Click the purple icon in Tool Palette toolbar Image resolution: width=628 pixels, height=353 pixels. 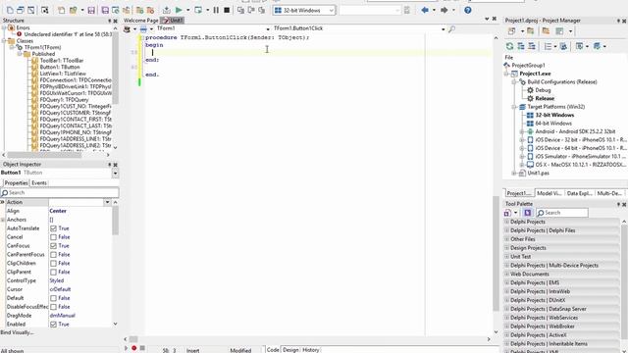(x=528, y=213)
